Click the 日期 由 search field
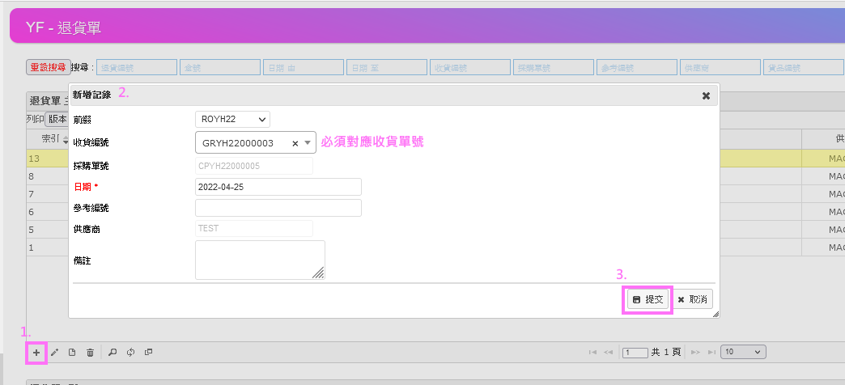845x385 pixels. pyautogui.click(x=304, y=67)
